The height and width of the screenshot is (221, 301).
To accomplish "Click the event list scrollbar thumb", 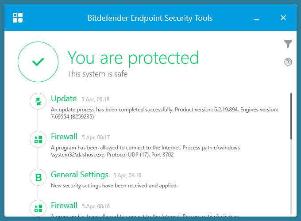I will point(291,116).
